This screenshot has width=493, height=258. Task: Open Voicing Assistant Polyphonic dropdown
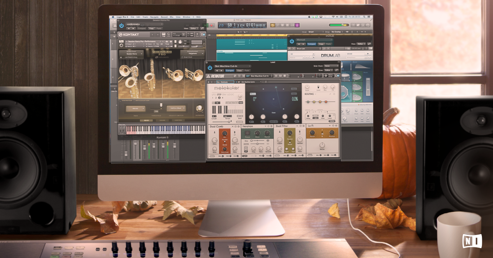(192, 53)
